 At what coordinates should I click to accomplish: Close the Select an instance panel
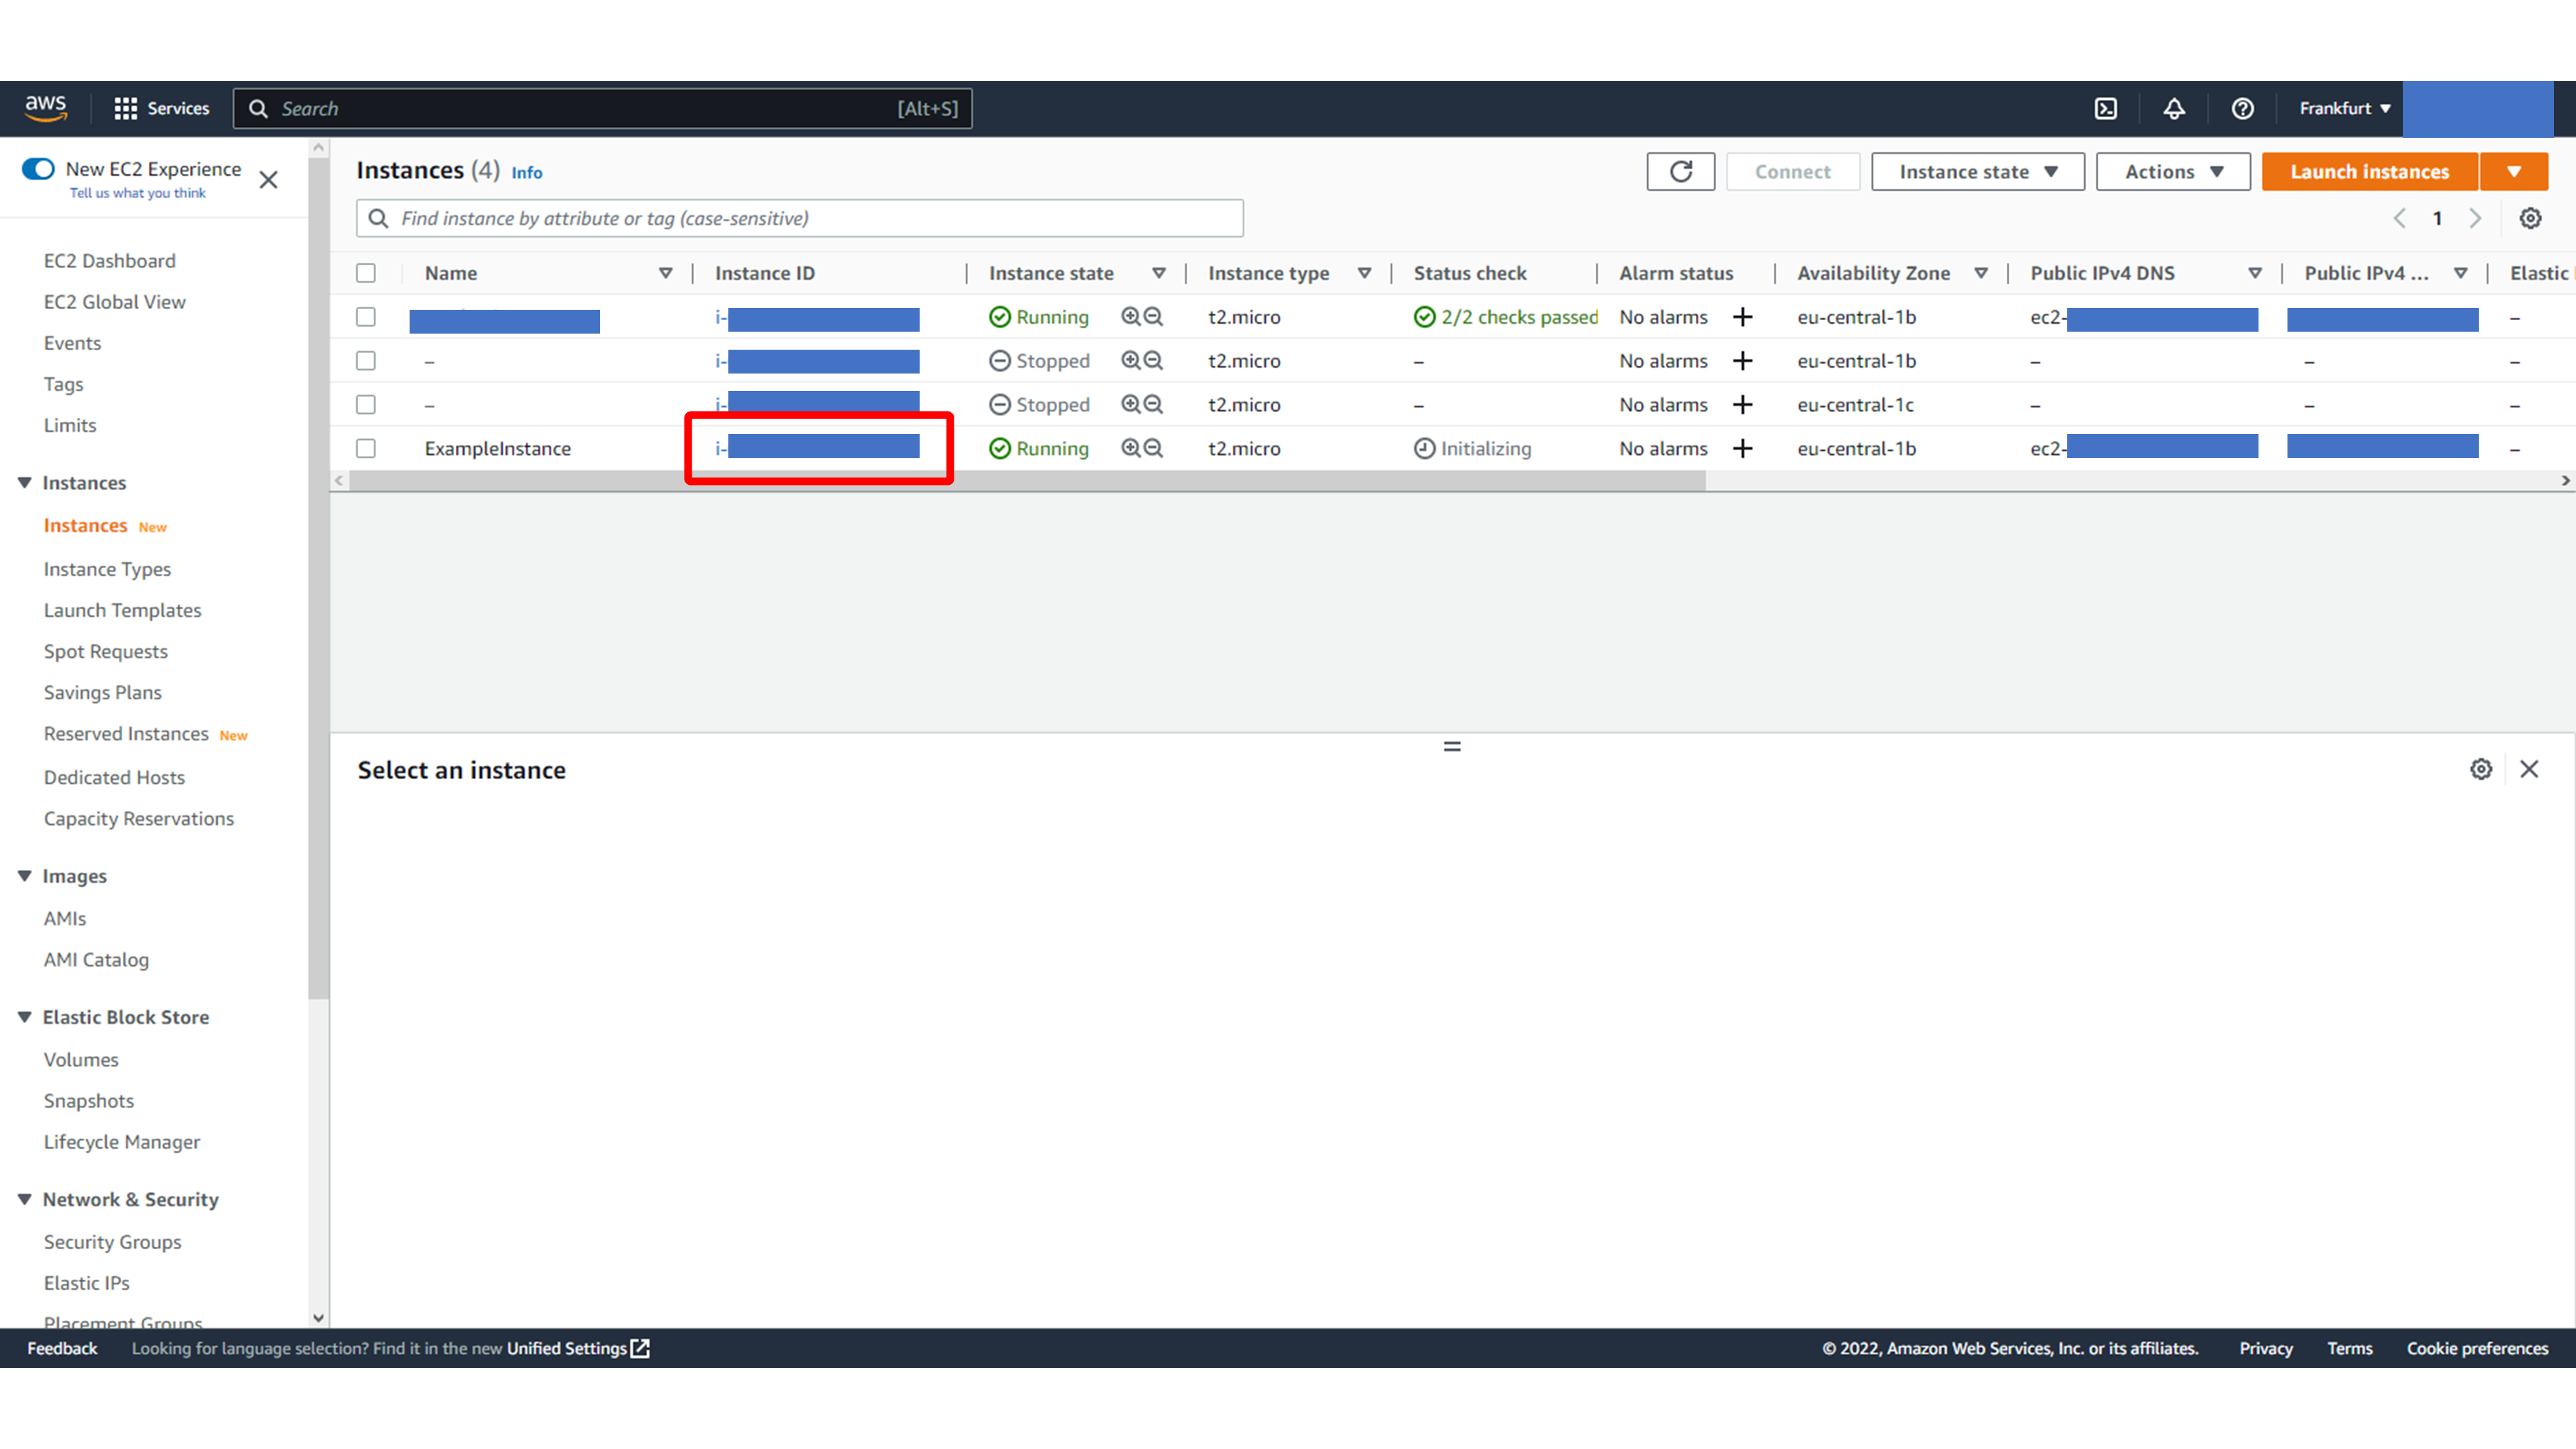(x=2529, y=769)
